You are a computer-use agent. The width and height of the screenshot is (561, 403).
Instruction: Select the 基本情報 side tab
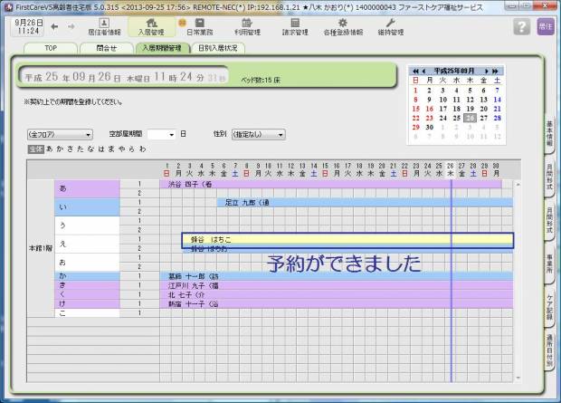tap(550, 135)
